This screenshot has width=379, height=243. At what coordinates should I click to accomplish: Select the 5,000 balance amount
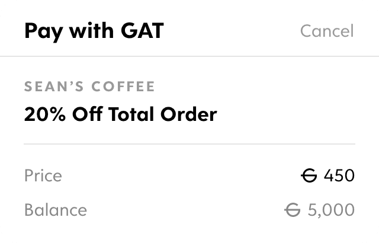pos(331,210)
